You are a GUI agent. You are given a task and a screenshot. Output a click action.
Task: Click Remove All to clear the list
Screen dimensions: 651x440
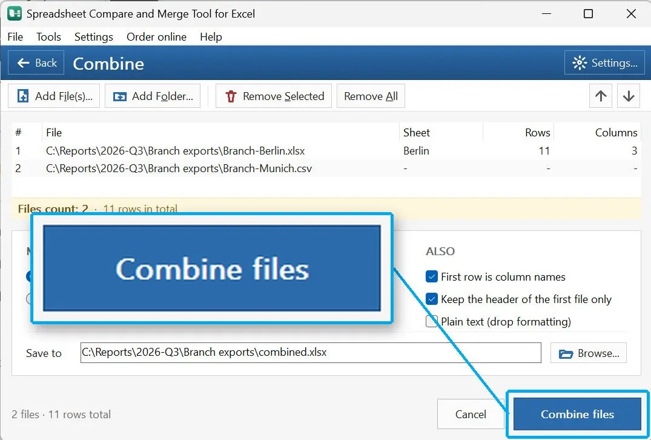click(371, 96)
